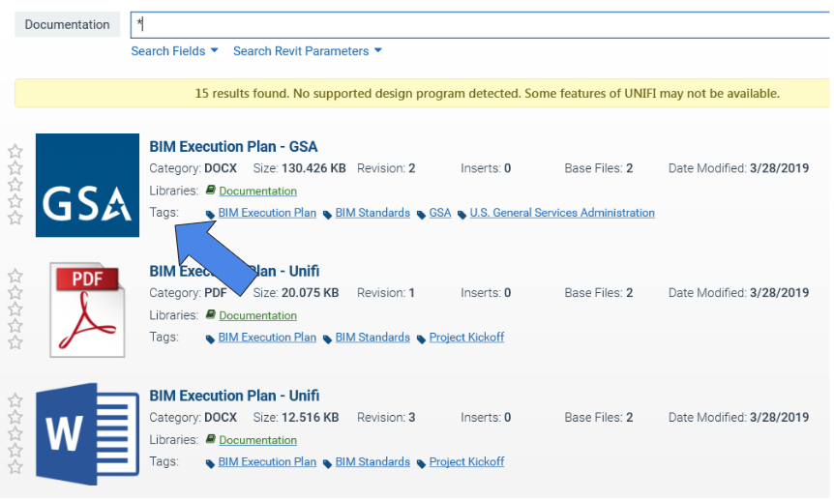Viewport: 834px width, 500px height.
Task: Click the Project Kickoff tag on PDF entry
Action: [x=466, y=338]
